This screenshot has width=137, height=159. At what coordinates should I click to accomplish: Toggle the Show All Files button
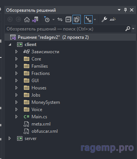77,19
